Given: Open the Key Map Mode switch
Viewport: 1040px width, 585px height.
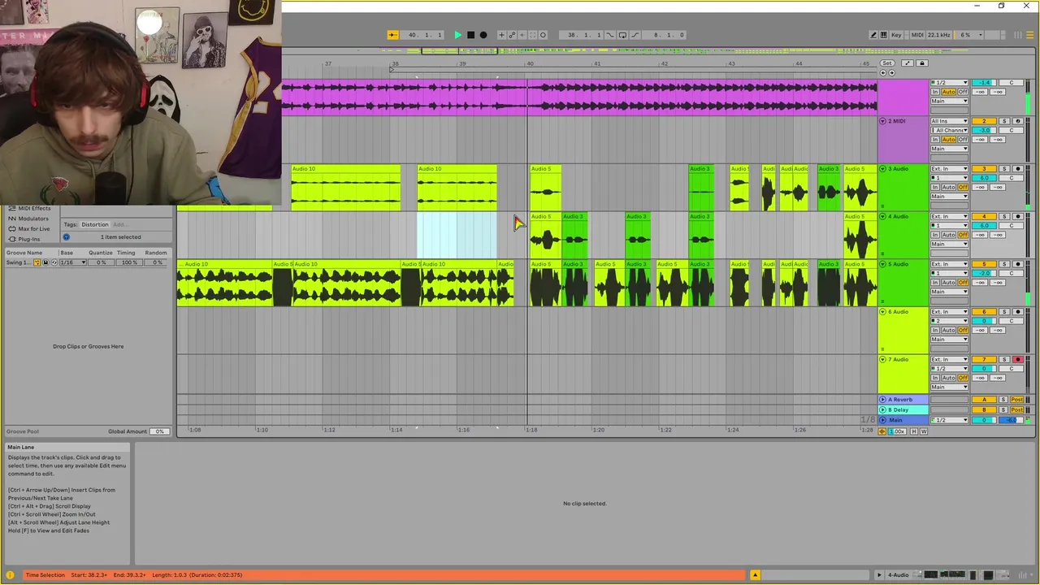Looking at the screenshot, I should point(896,35).
